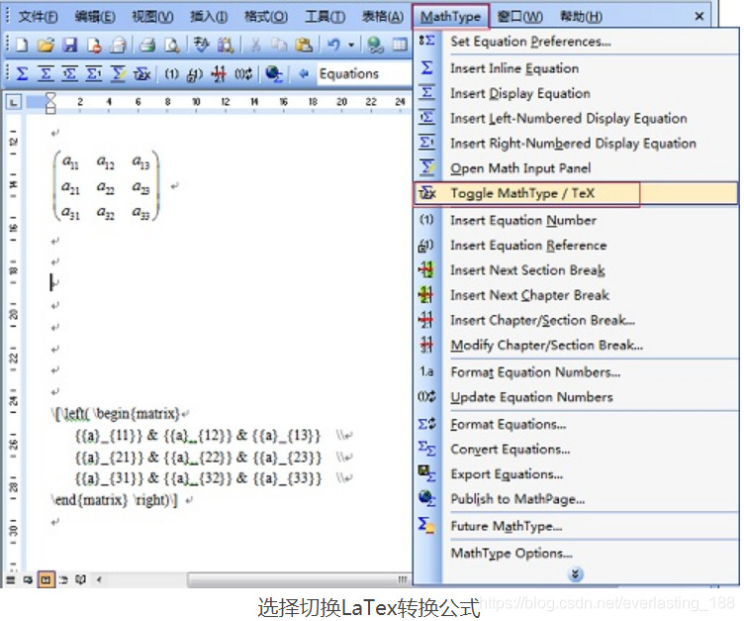Viewport: 744px width, 621px height.
Task: Choose Insert Chapter/Section Break... menu entry
Action: coord(576,320)
